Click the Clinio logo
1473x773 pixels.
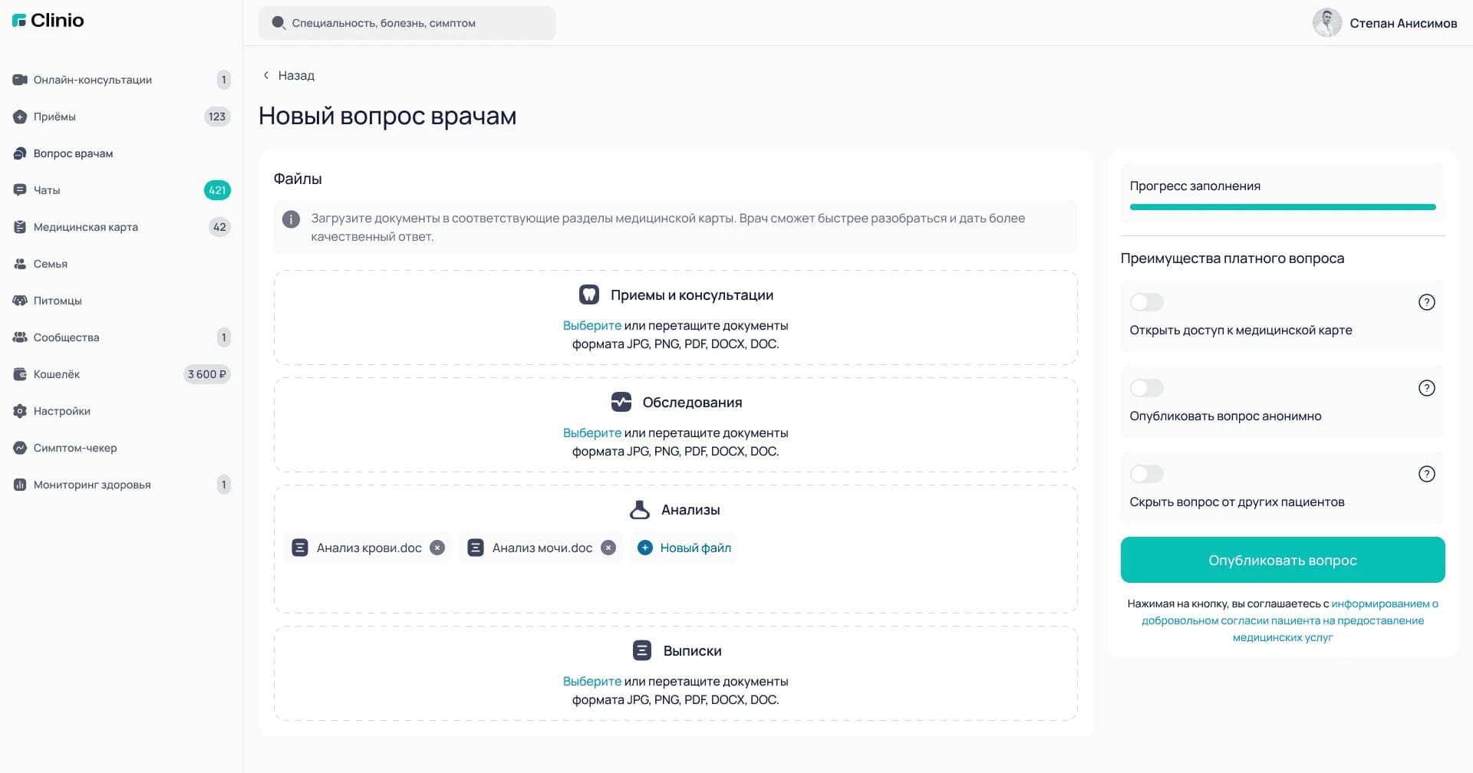48,21
